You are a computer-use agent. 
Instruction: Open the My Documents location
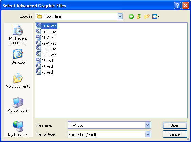coord(18,81)
